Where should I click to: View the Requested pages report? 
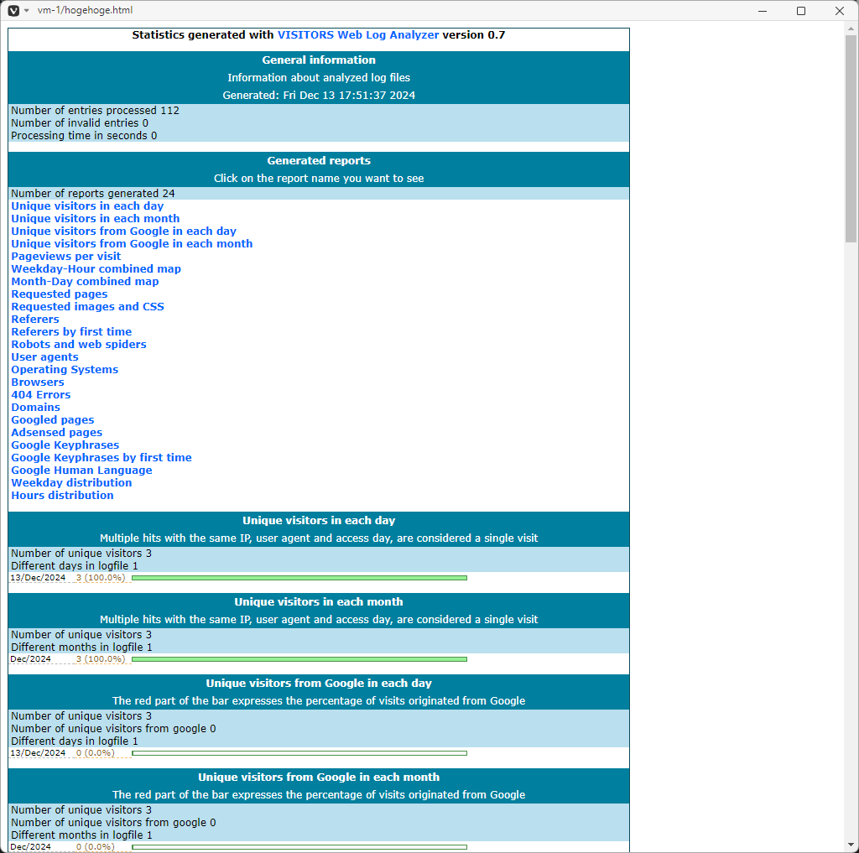coord(60,294)
